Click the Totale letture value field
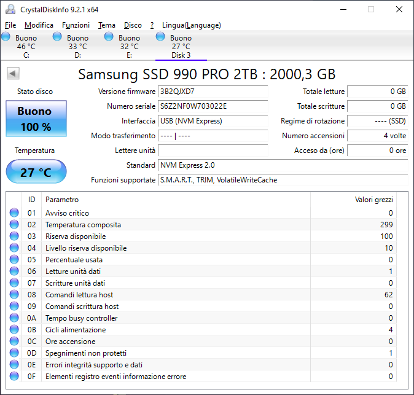414x395 pixels. tap(378, 92)
